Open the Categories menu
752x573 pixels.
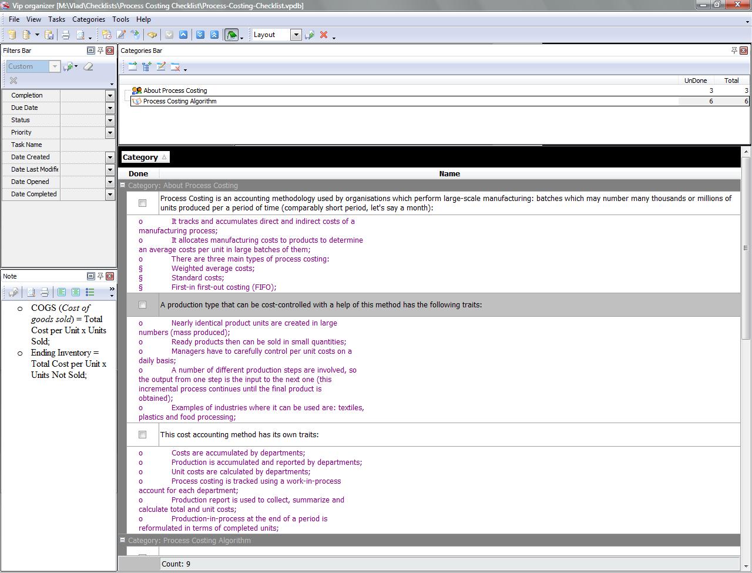[x=89, y=19]
